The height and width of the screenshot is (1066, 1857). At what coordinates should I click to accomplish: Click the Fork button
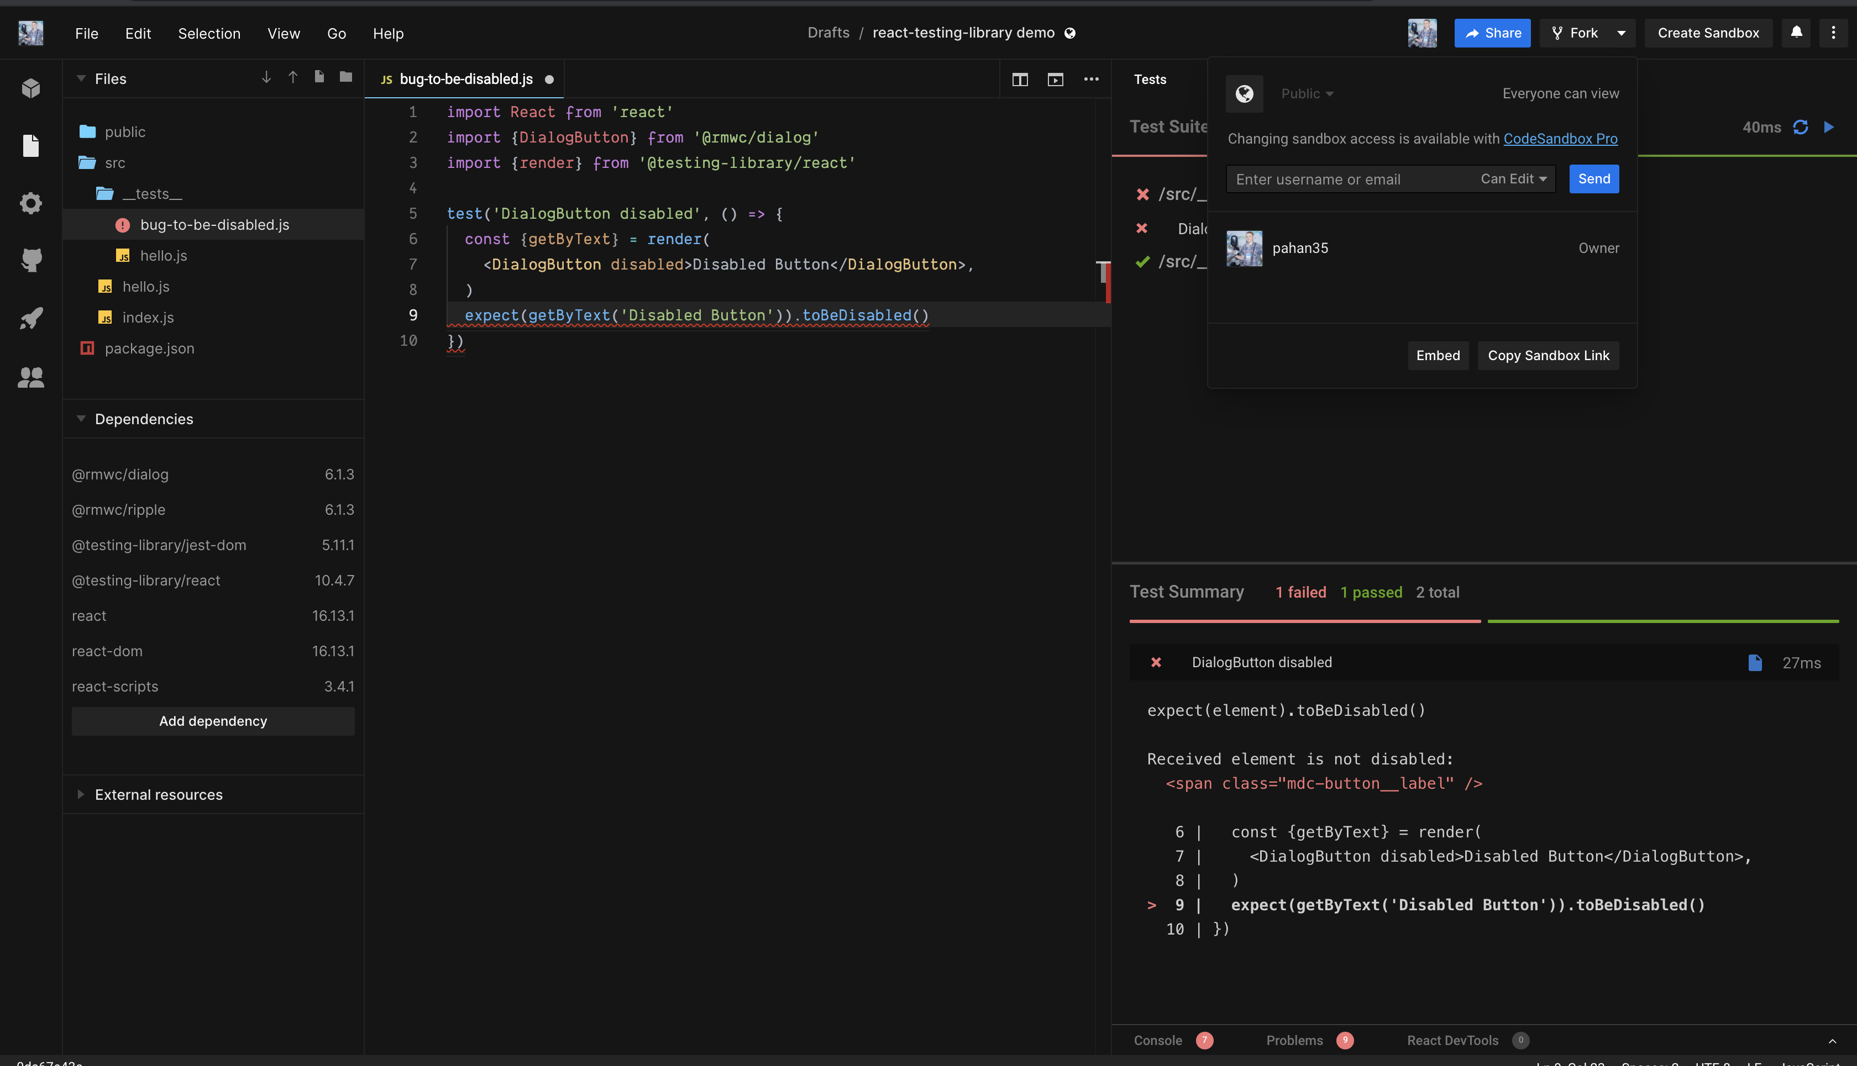pyautogui.click(x=1575, y=33)
